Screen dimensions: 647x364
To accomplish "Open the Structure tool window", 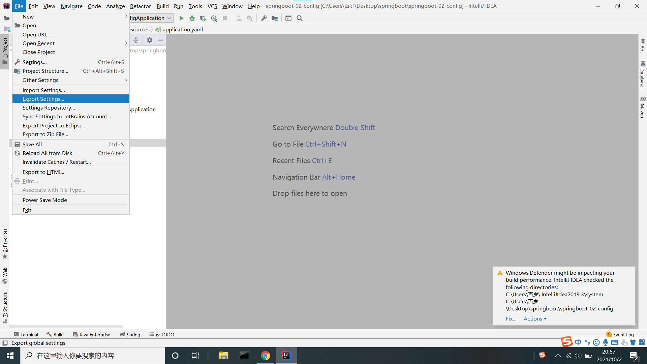I will click(5, 307).
